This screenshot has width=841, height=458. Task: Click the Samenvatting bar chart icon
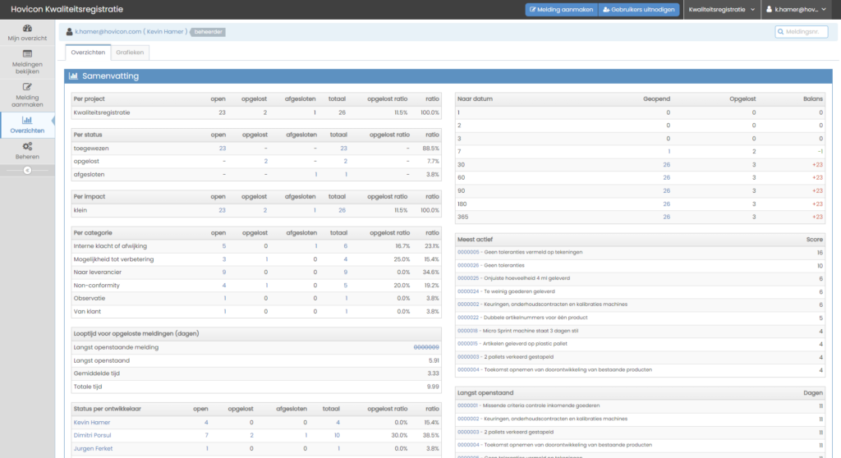(x=73, y=76)
